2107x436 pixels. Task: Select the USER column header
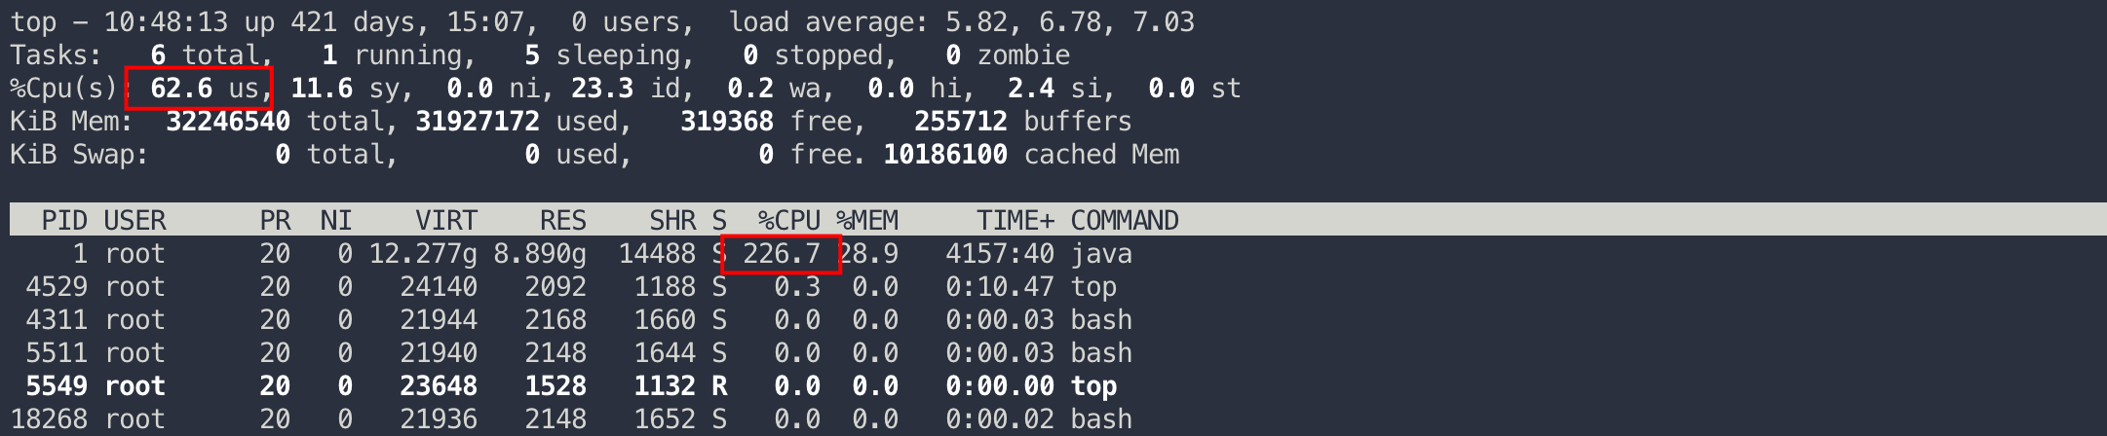coord(134,221)
